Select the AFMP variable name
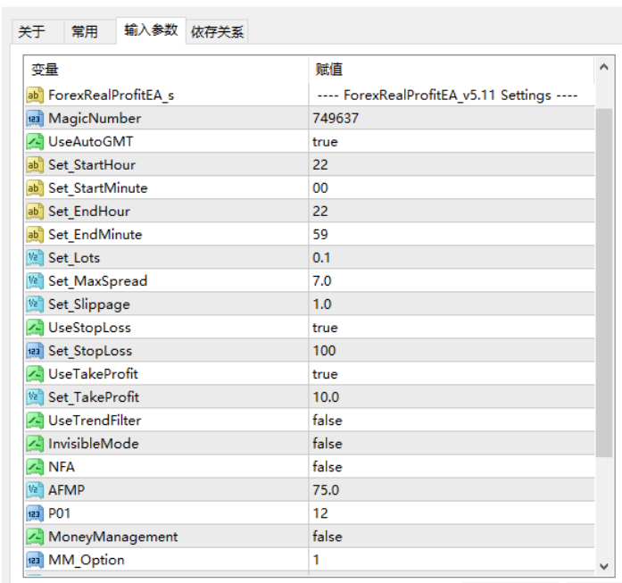 point(66,490)
